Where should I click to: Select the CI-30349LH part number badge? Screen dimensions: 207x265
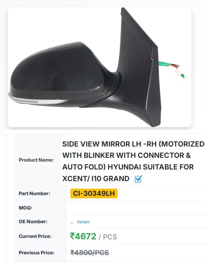click(x=94, y=193)
